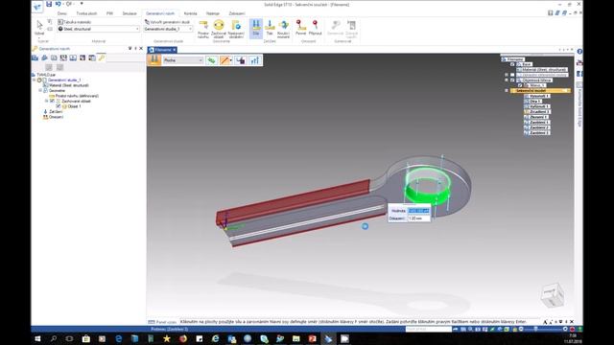Click Vytvořit generativní studii

click(x=167, y=22)
